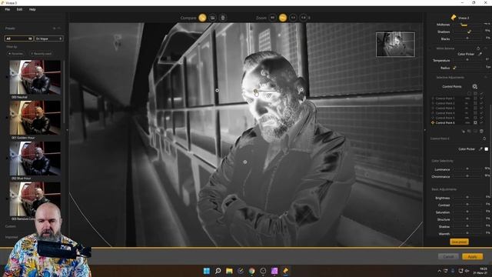
Task: Adjust the Chrominance slider
Action: pyautogui.click(x=467, y=176)
